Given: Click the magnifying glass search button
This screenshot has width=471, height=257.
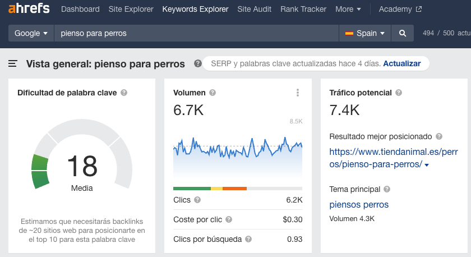Looking at the screenshot, I should point(402,33).
